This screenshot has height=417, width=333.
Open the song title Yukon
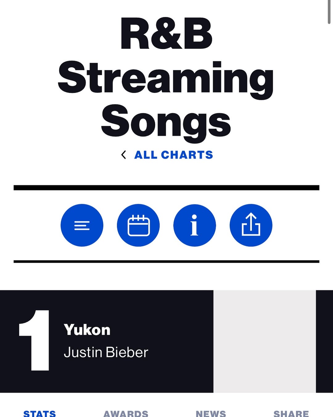[x=87, y=330]
